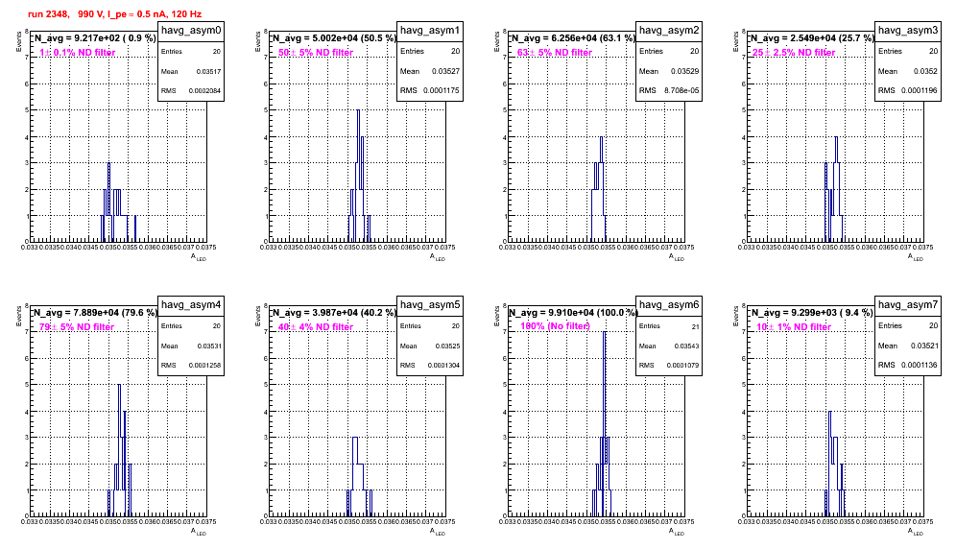This screenshot has width=956, height=549.
Task: Select the havg_asym7 stats box title
Action: pos(908,304)
